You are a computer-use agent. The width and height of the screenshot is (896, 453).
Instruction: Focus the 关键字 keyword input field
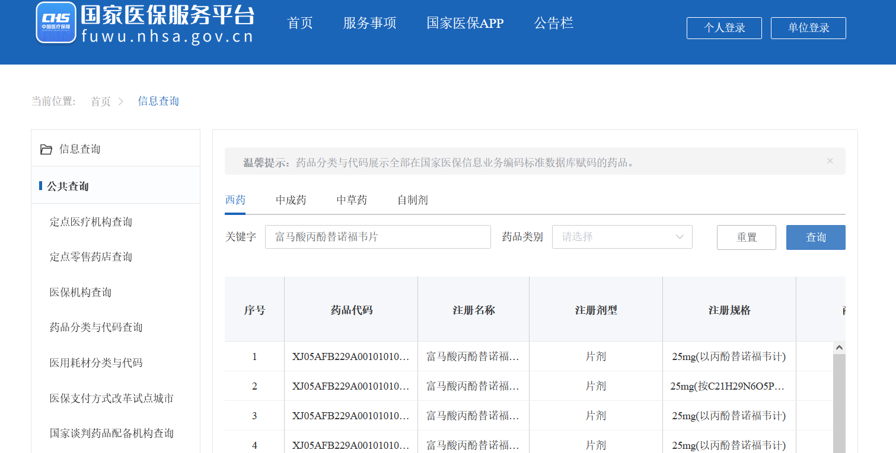[x=377, y=237]
